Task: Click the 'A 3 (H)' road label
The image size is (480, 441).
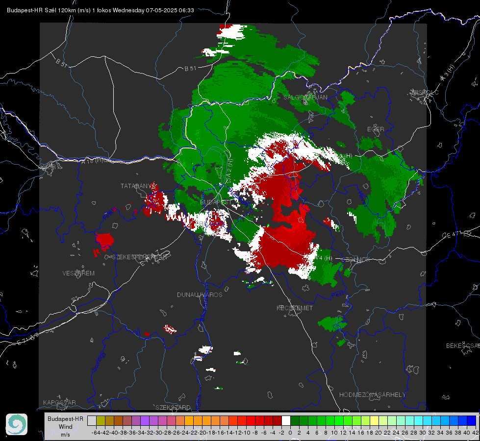Action: 448,73
